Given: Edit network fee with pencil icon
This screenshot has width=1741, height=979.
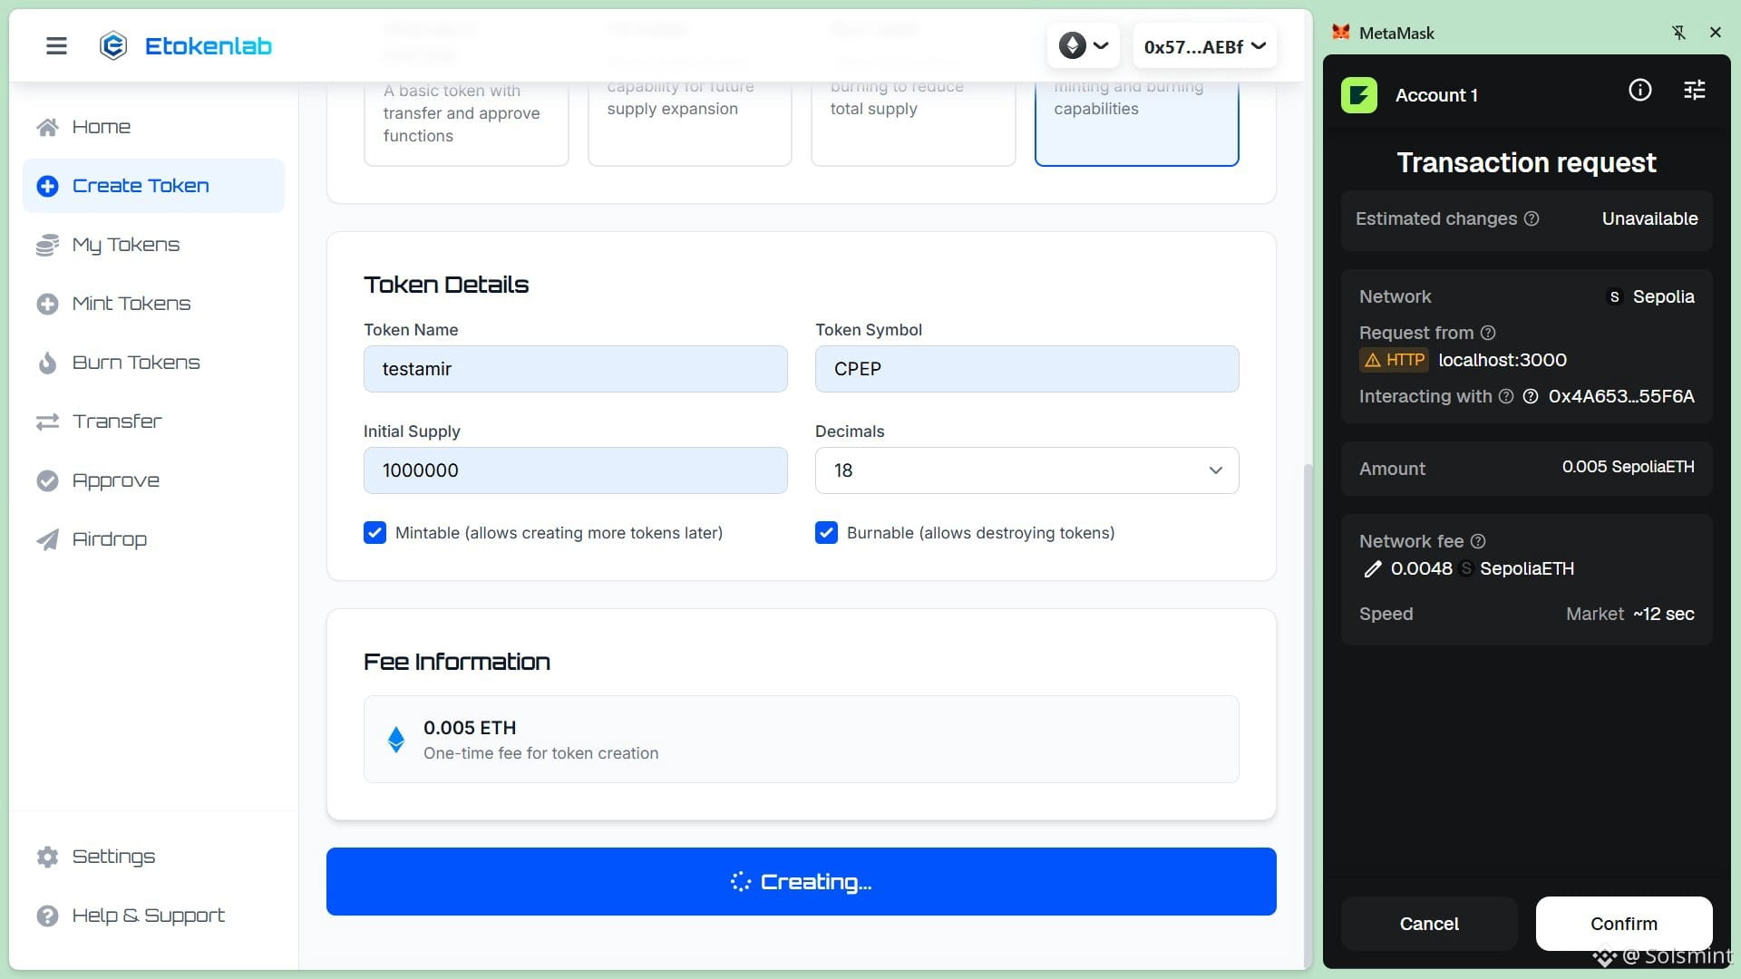Looking at the screenshot, I should pyautogui.click(x=1372, y=569).
